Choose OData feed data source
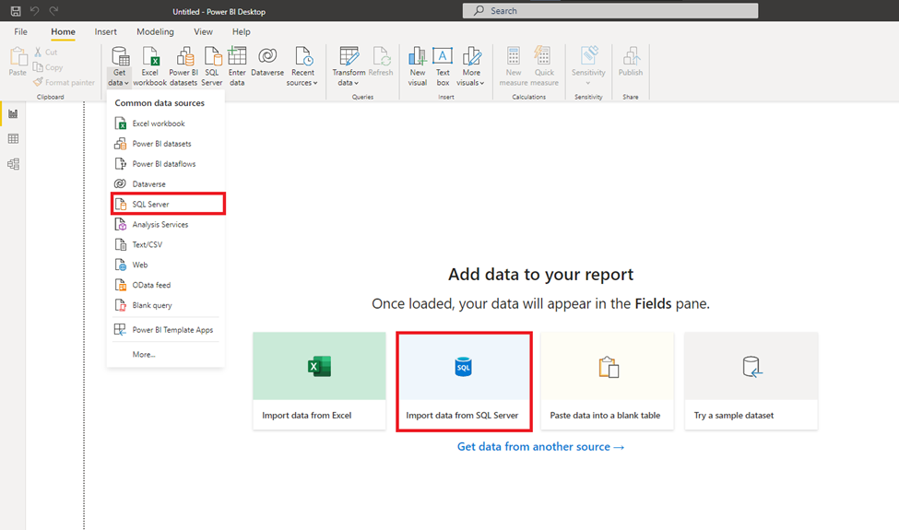This screenshot has height=530, width=899. click(x=166, y=285)
